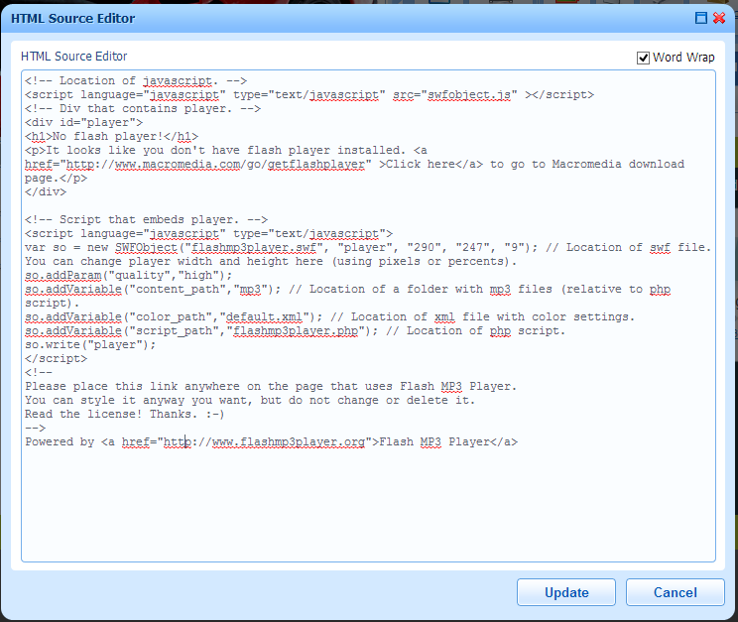Click empty area below the source code

click(368, 506)
